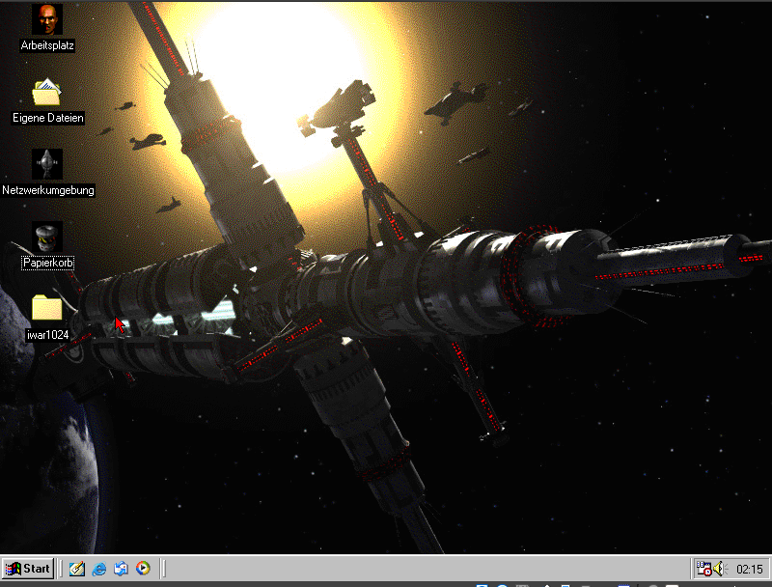Screen dimensions: 772x587
Task: Click the 02:15 clock in the tray
Action: [749, 570]
